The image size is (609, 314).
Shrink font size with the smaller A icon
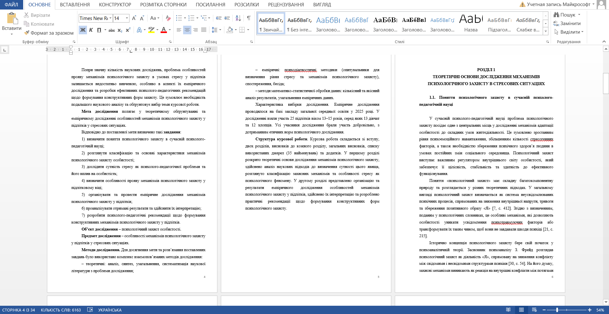coord(142,18)
